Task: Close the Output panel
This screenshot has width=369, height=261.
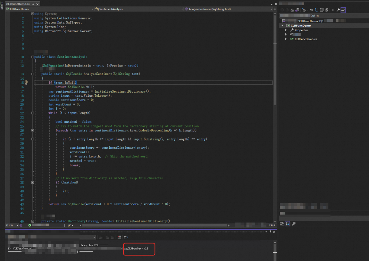Action: [274, 232]
